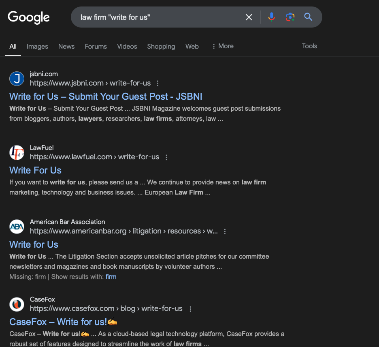Click the 'American Bar Association' site name
The image size is (379, 347).
(68, 222)
